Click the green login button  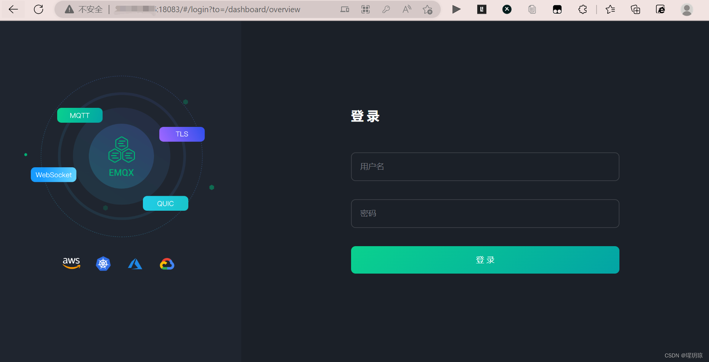pos(485,260)
